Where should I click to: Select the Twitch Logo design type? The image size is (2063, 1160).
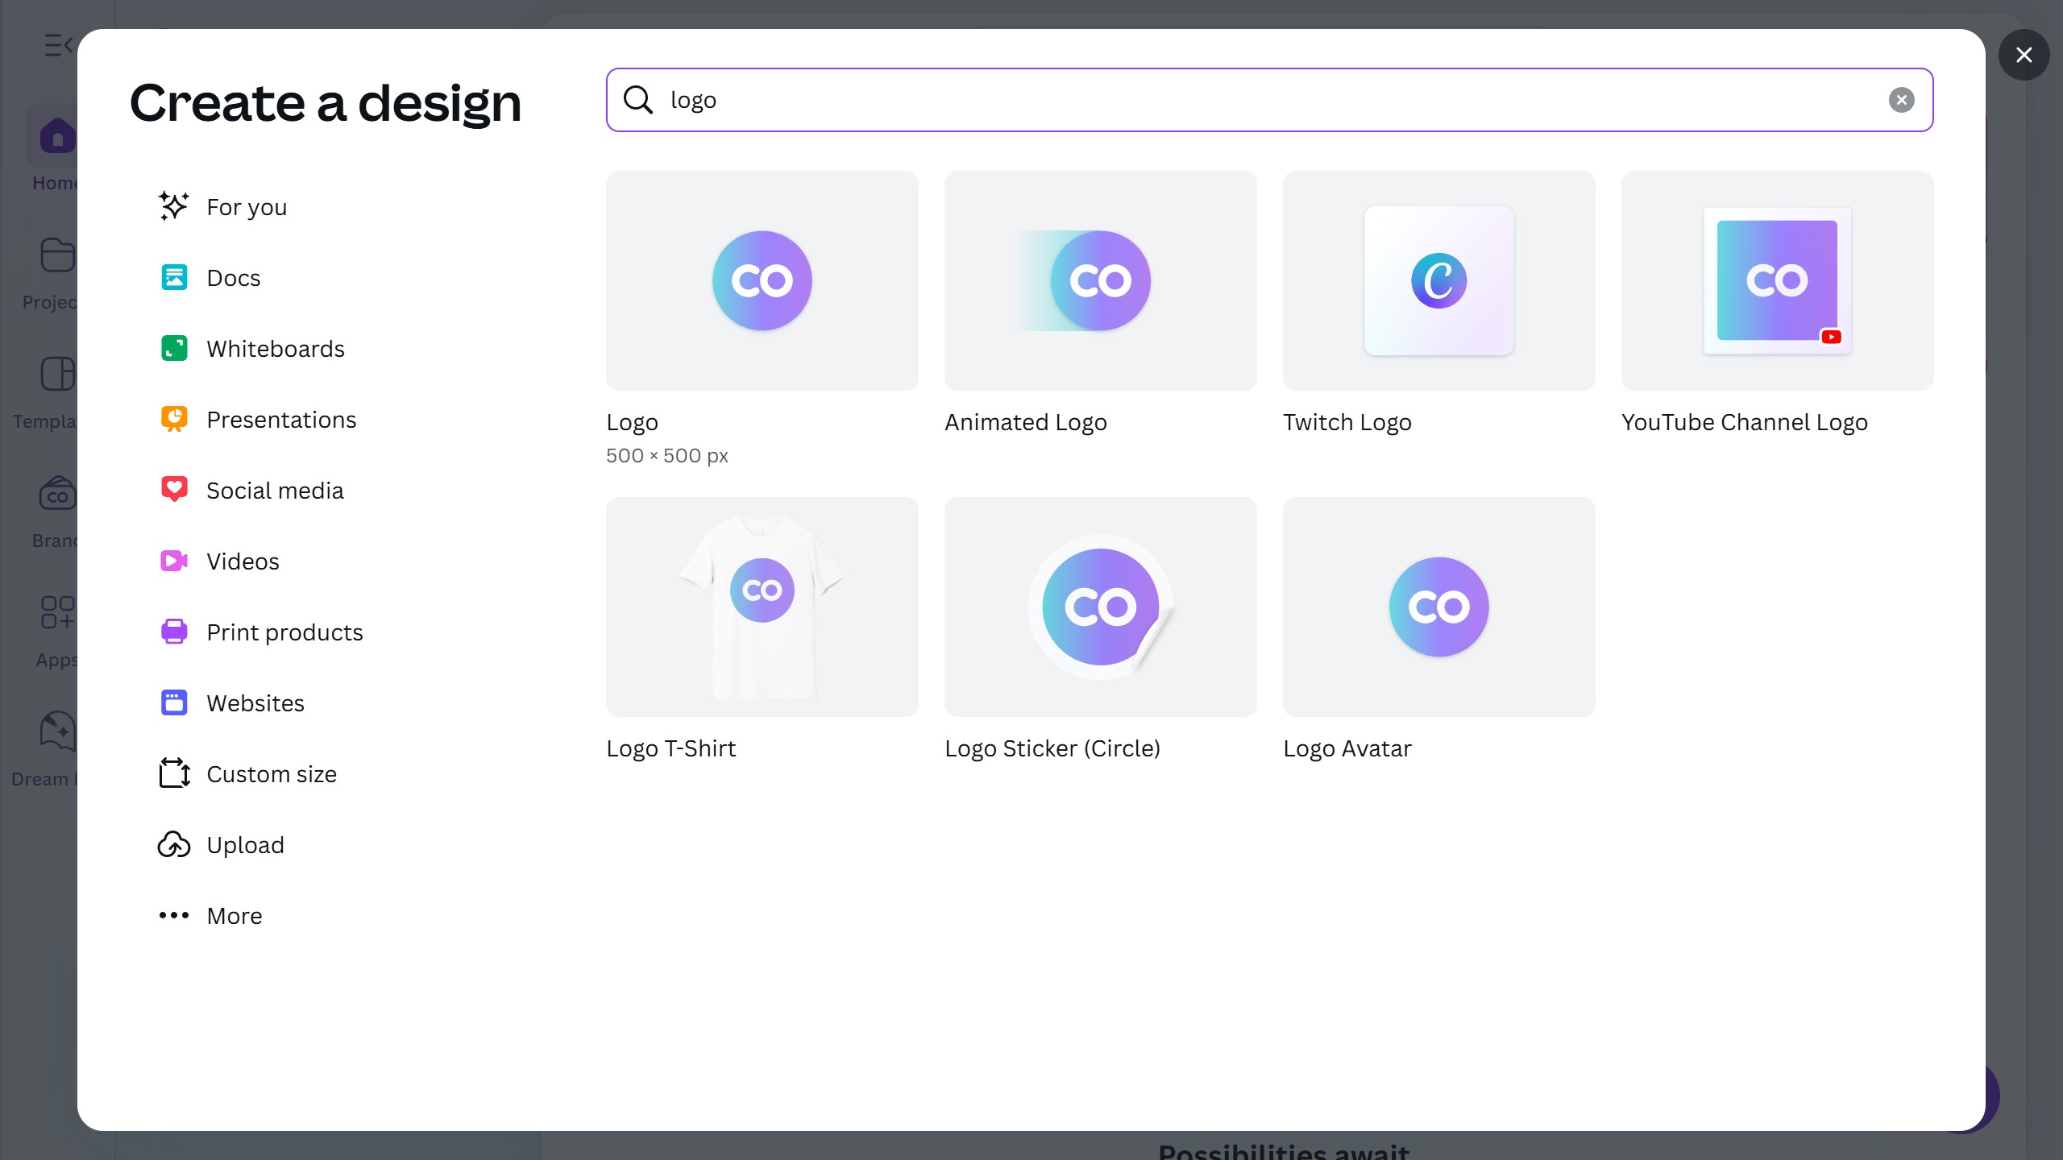(1438, 281)
